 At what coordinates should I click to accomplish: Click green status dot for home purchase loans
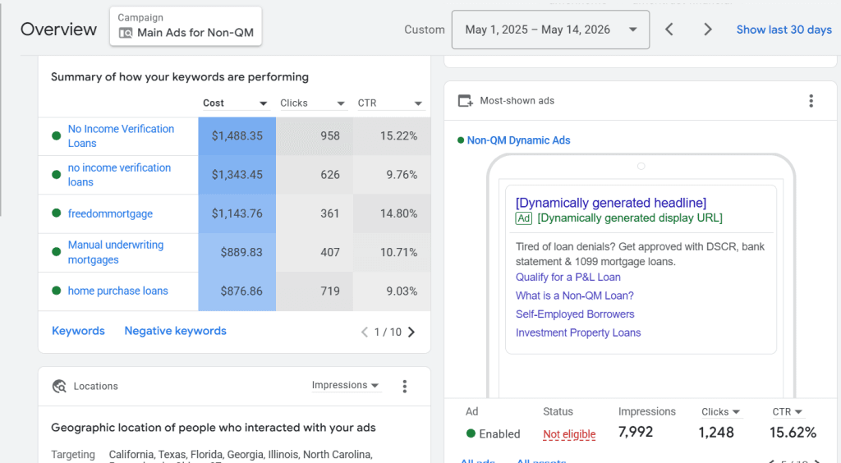tap(56, 291)
